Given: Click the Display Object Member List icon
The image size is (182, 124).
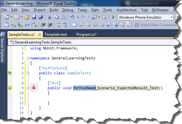Looking at the screenshot, I should [7, 25].
